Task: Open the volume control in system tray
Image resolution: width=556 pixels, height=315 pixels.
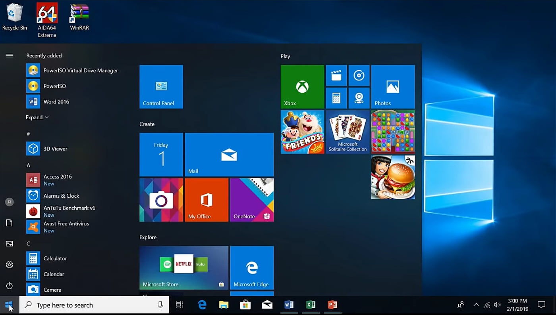Action: click(x=497, y=305)
